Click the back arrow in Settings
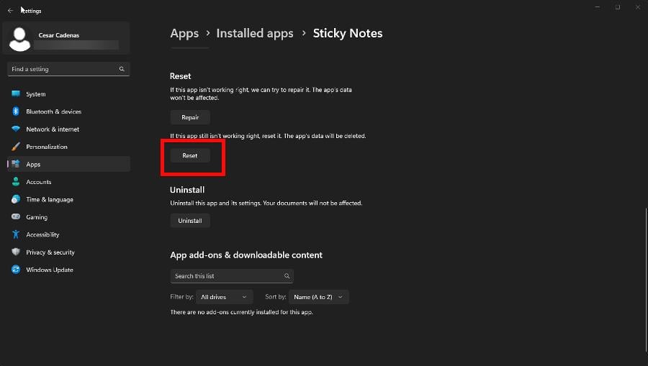 point(10,11)
